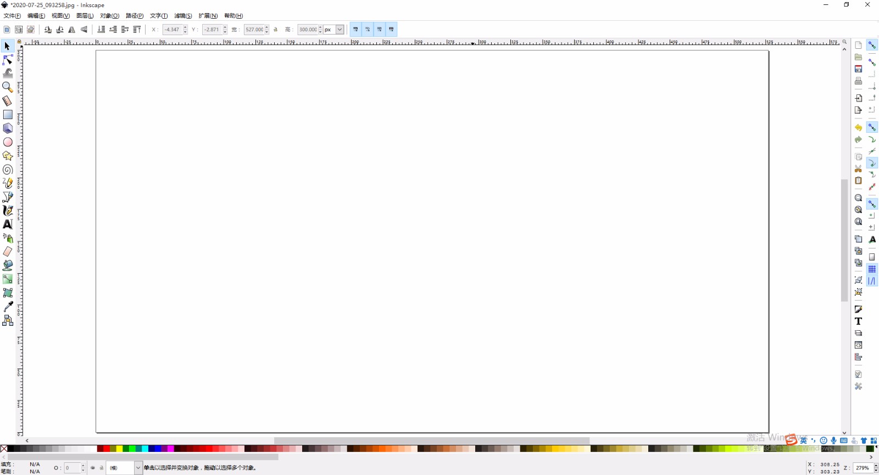879x475 pixels.
Task: Open the 文件(F) menu
Action: pos(12,16)
